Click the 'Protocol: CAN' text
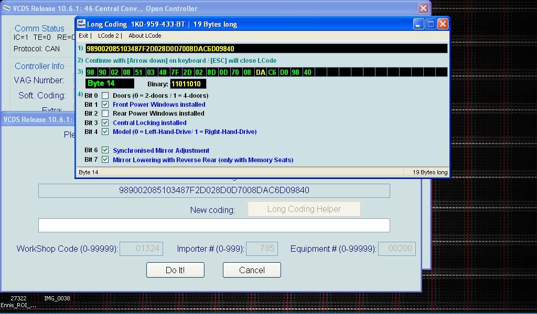 click(x=37, y=49)
